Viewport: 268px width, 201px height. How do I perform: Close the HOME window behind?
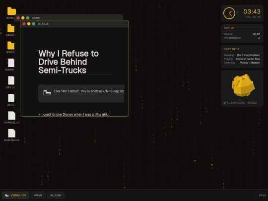18,18
